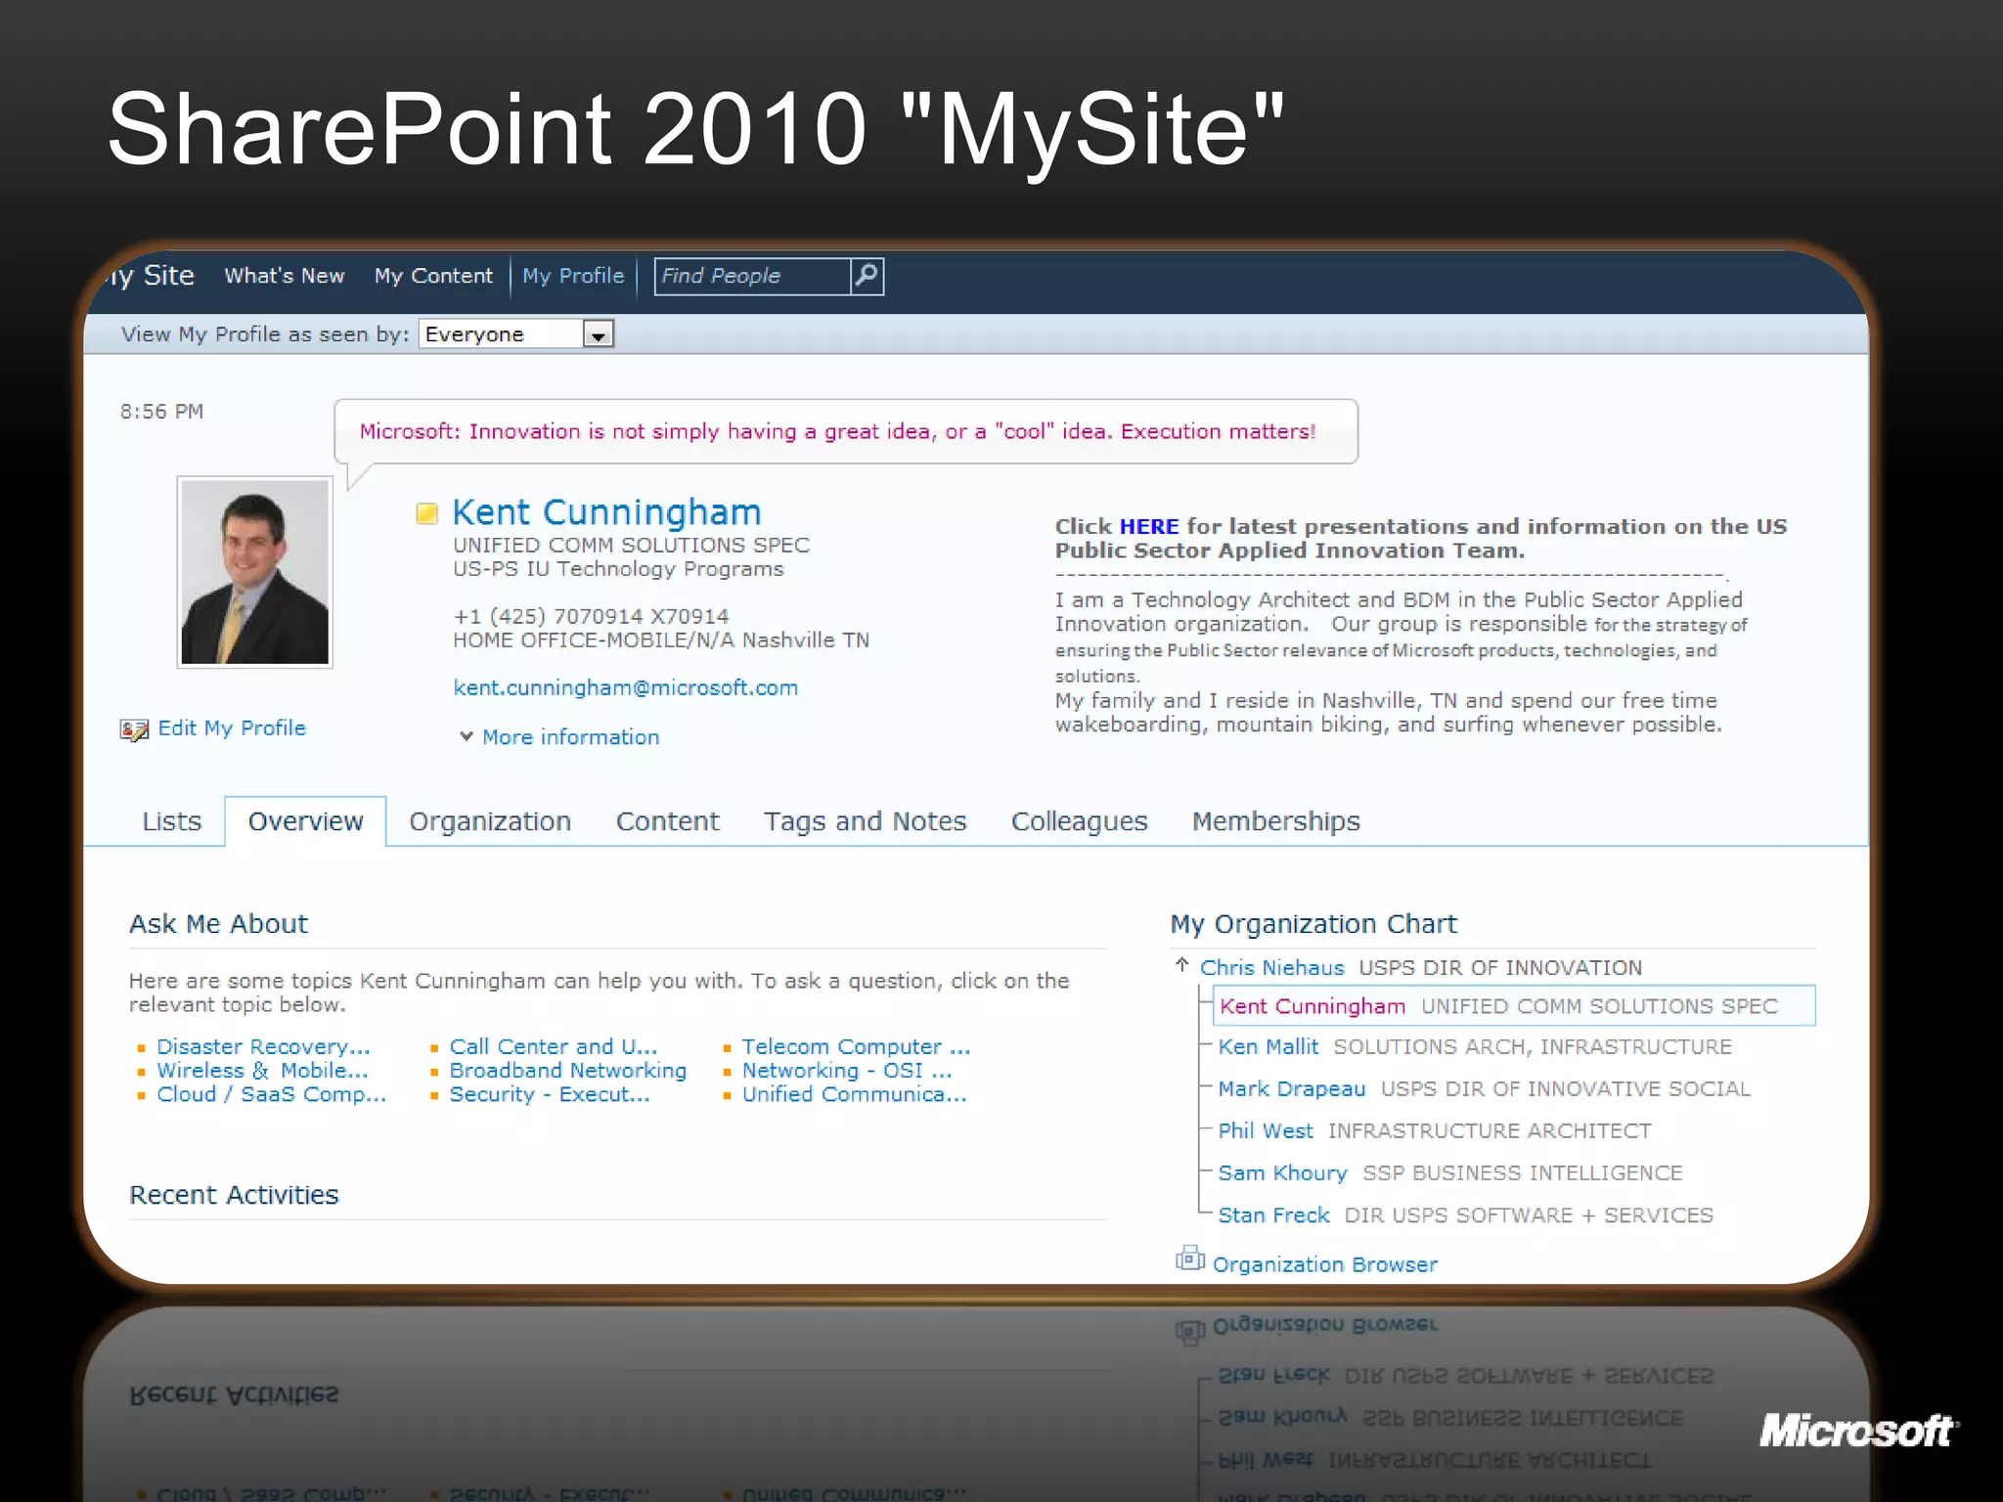Viewport: 2003px width, 1502px height.
Task: Open the Wireless & Mobile topic
Action: tap(262, 1071)
